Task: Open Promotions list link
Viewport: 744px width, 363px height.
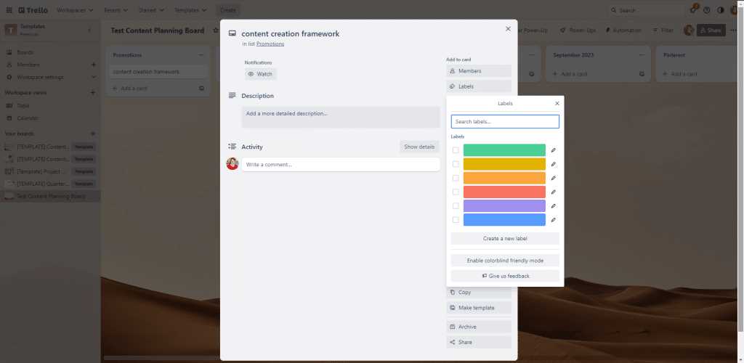Action: click(270, 44)
